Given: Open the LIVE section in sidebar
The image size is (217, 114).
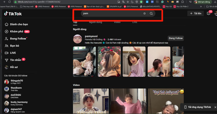Looking at the screenshot, I should [x=13, y=53].
